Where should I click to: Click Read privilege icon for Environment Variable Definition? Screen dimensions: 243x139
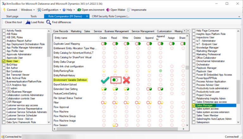[115, 80]
